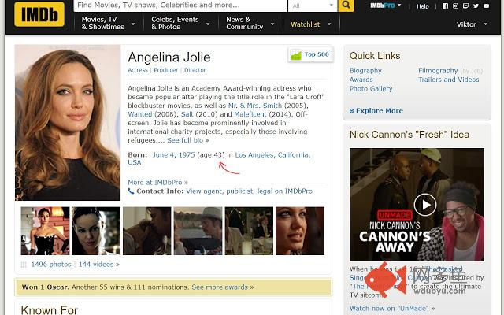Click the Director job link

pyautogui.click(x=195, y=70)
